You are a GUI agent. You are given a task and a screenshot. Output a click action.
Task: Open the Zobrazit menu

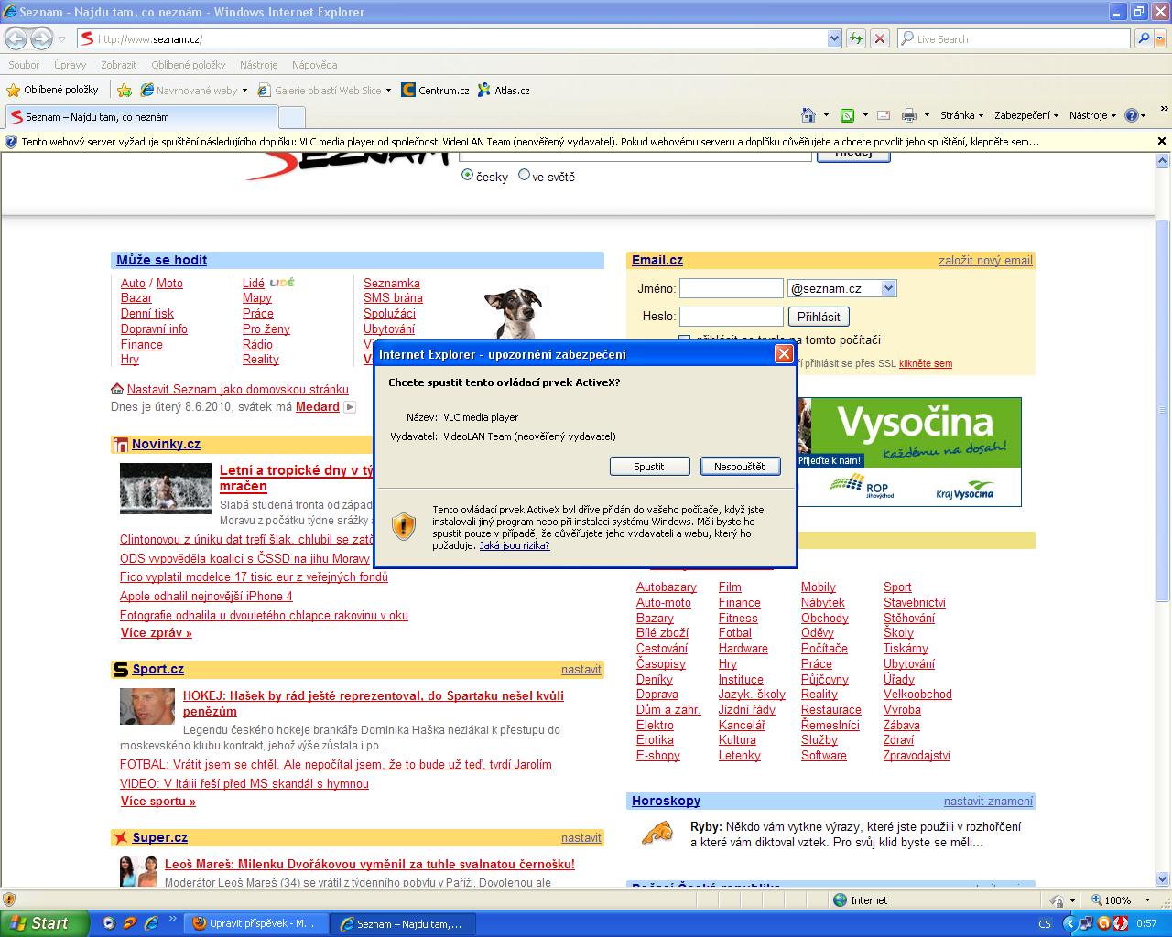[x=118, y=65]
